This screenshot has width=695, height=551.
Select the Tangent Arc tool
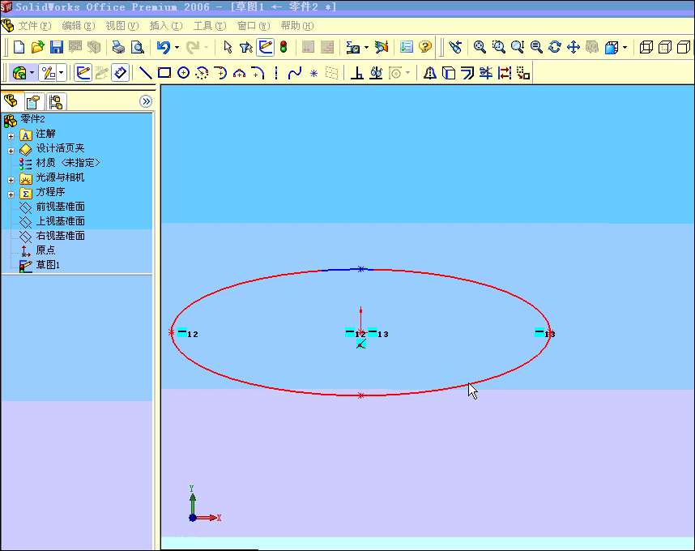[x=221, y=73]
